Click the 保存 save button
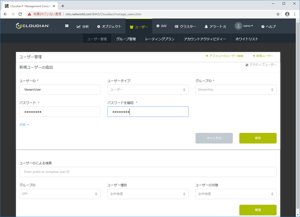This screenshot has width=300, height=217. pos(258,138)
